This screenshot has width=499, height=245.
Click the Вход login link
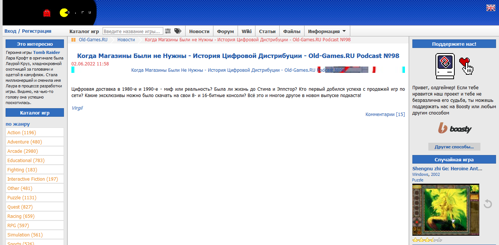coord(10,31)
